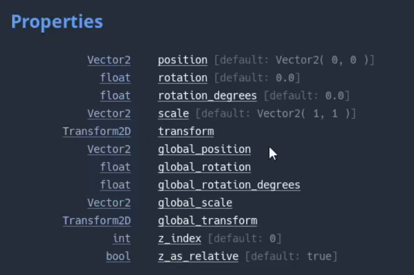Open the float type beside rotation
This screenshot has height=275, width=414.
[116, 78]
